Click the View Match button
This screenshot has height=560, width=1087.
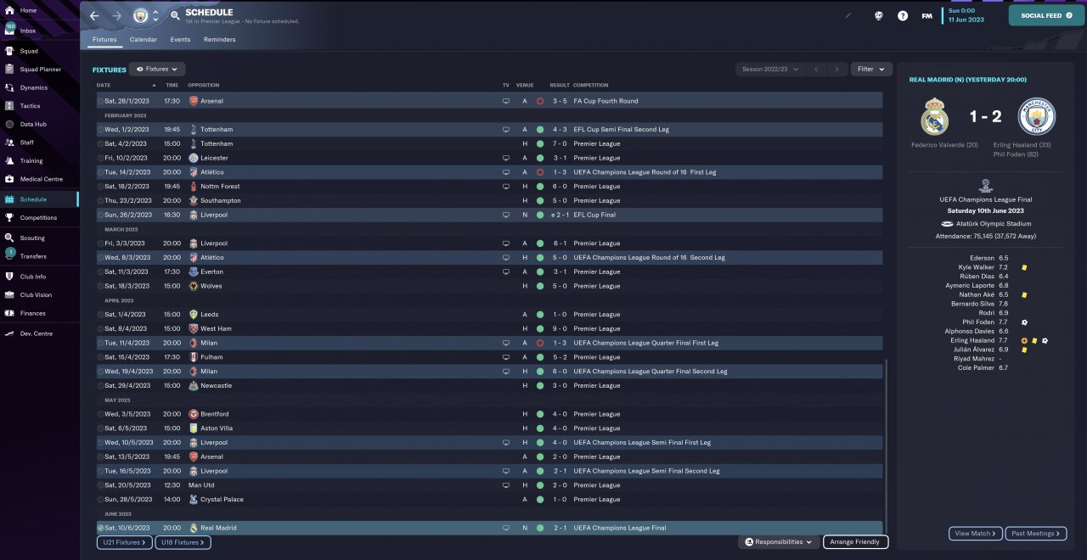[976, 534]
